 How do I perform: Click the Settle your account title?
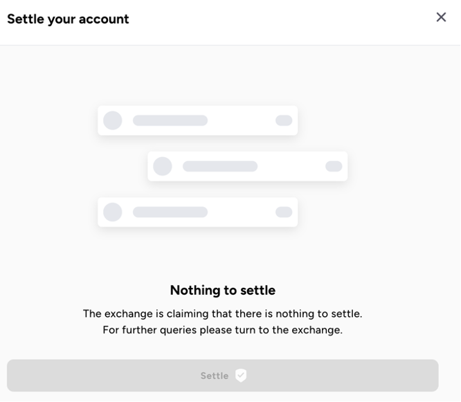tap(68, 19)
